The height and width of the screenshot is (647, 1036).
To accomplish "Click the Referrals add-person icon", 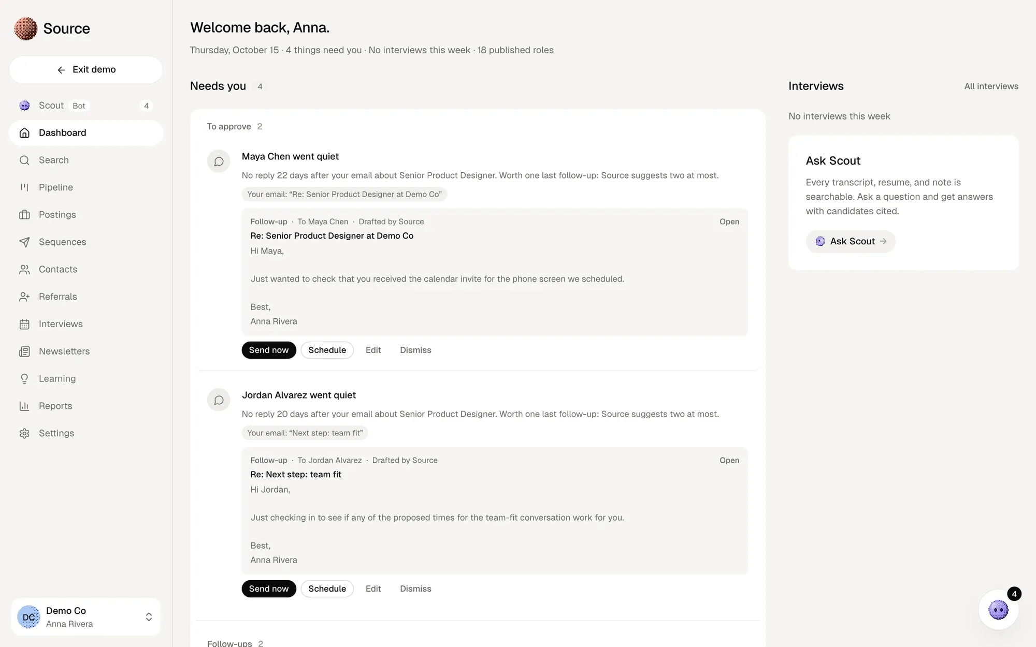I will pos(24,297).
